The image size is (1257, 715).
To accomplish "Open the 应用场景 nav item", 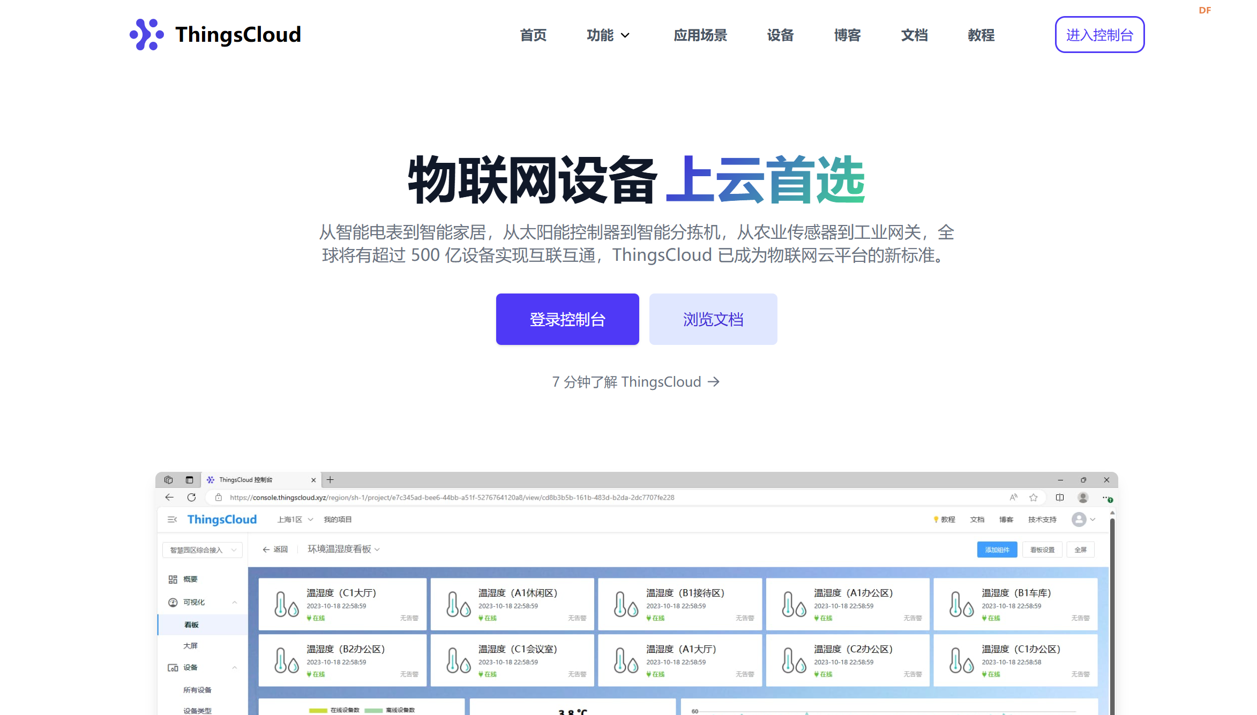I will pos(700,35).
